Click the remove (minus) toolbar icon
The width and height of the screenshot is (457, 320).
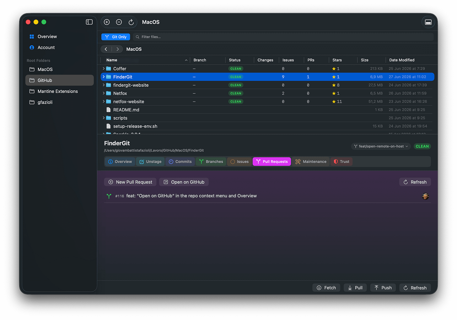tap(119, 22)
